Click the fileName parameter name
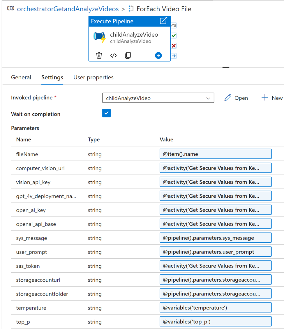284x329 pixels. point(27,154)
